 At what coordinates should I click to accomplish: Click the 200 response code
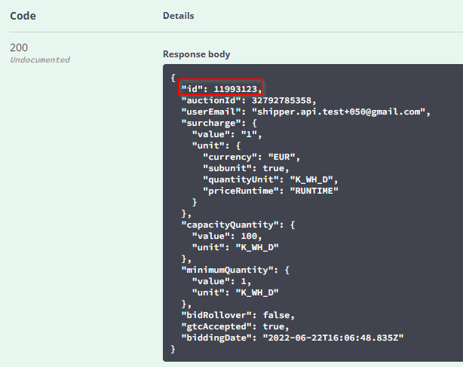[x=20, y=47]
